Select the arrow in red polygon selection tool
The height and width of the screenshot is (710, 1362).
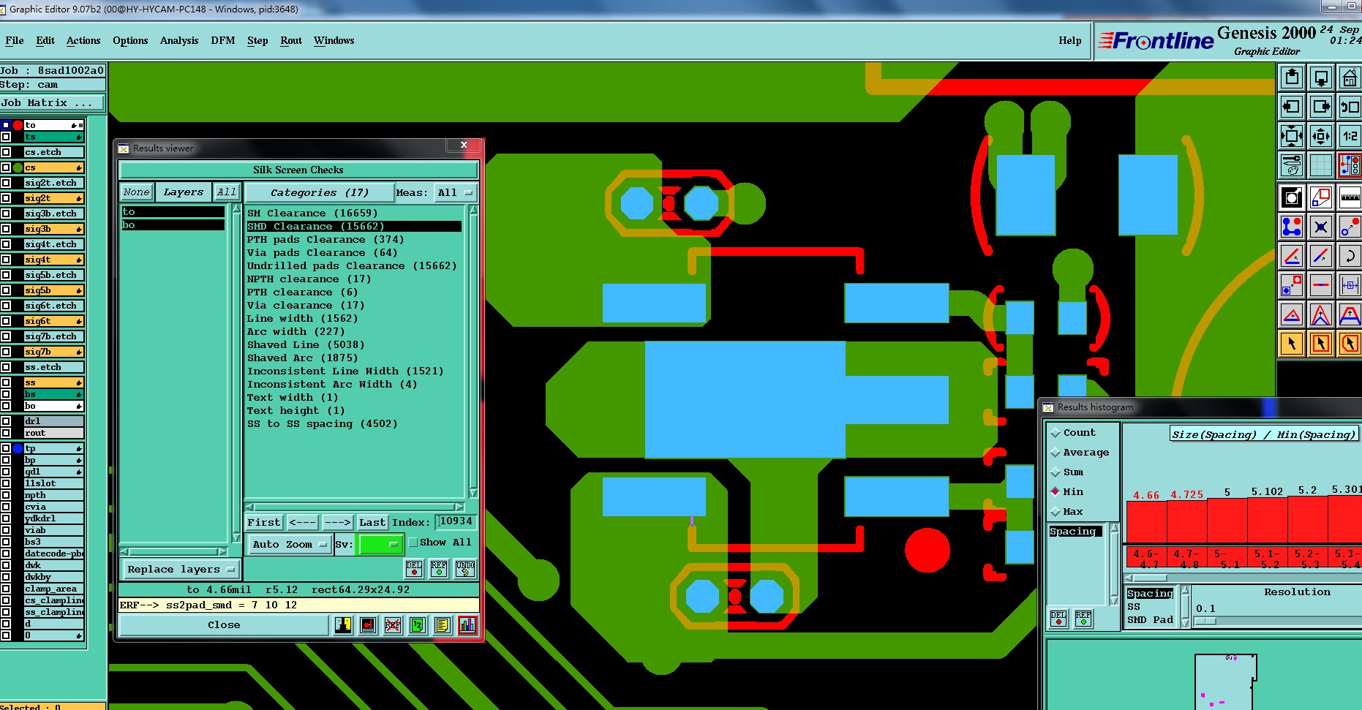(1350, 343)
